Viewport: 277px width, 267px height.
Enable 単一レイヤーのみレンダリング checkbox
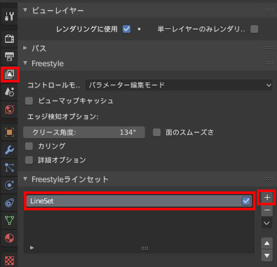tap(254, 29)
